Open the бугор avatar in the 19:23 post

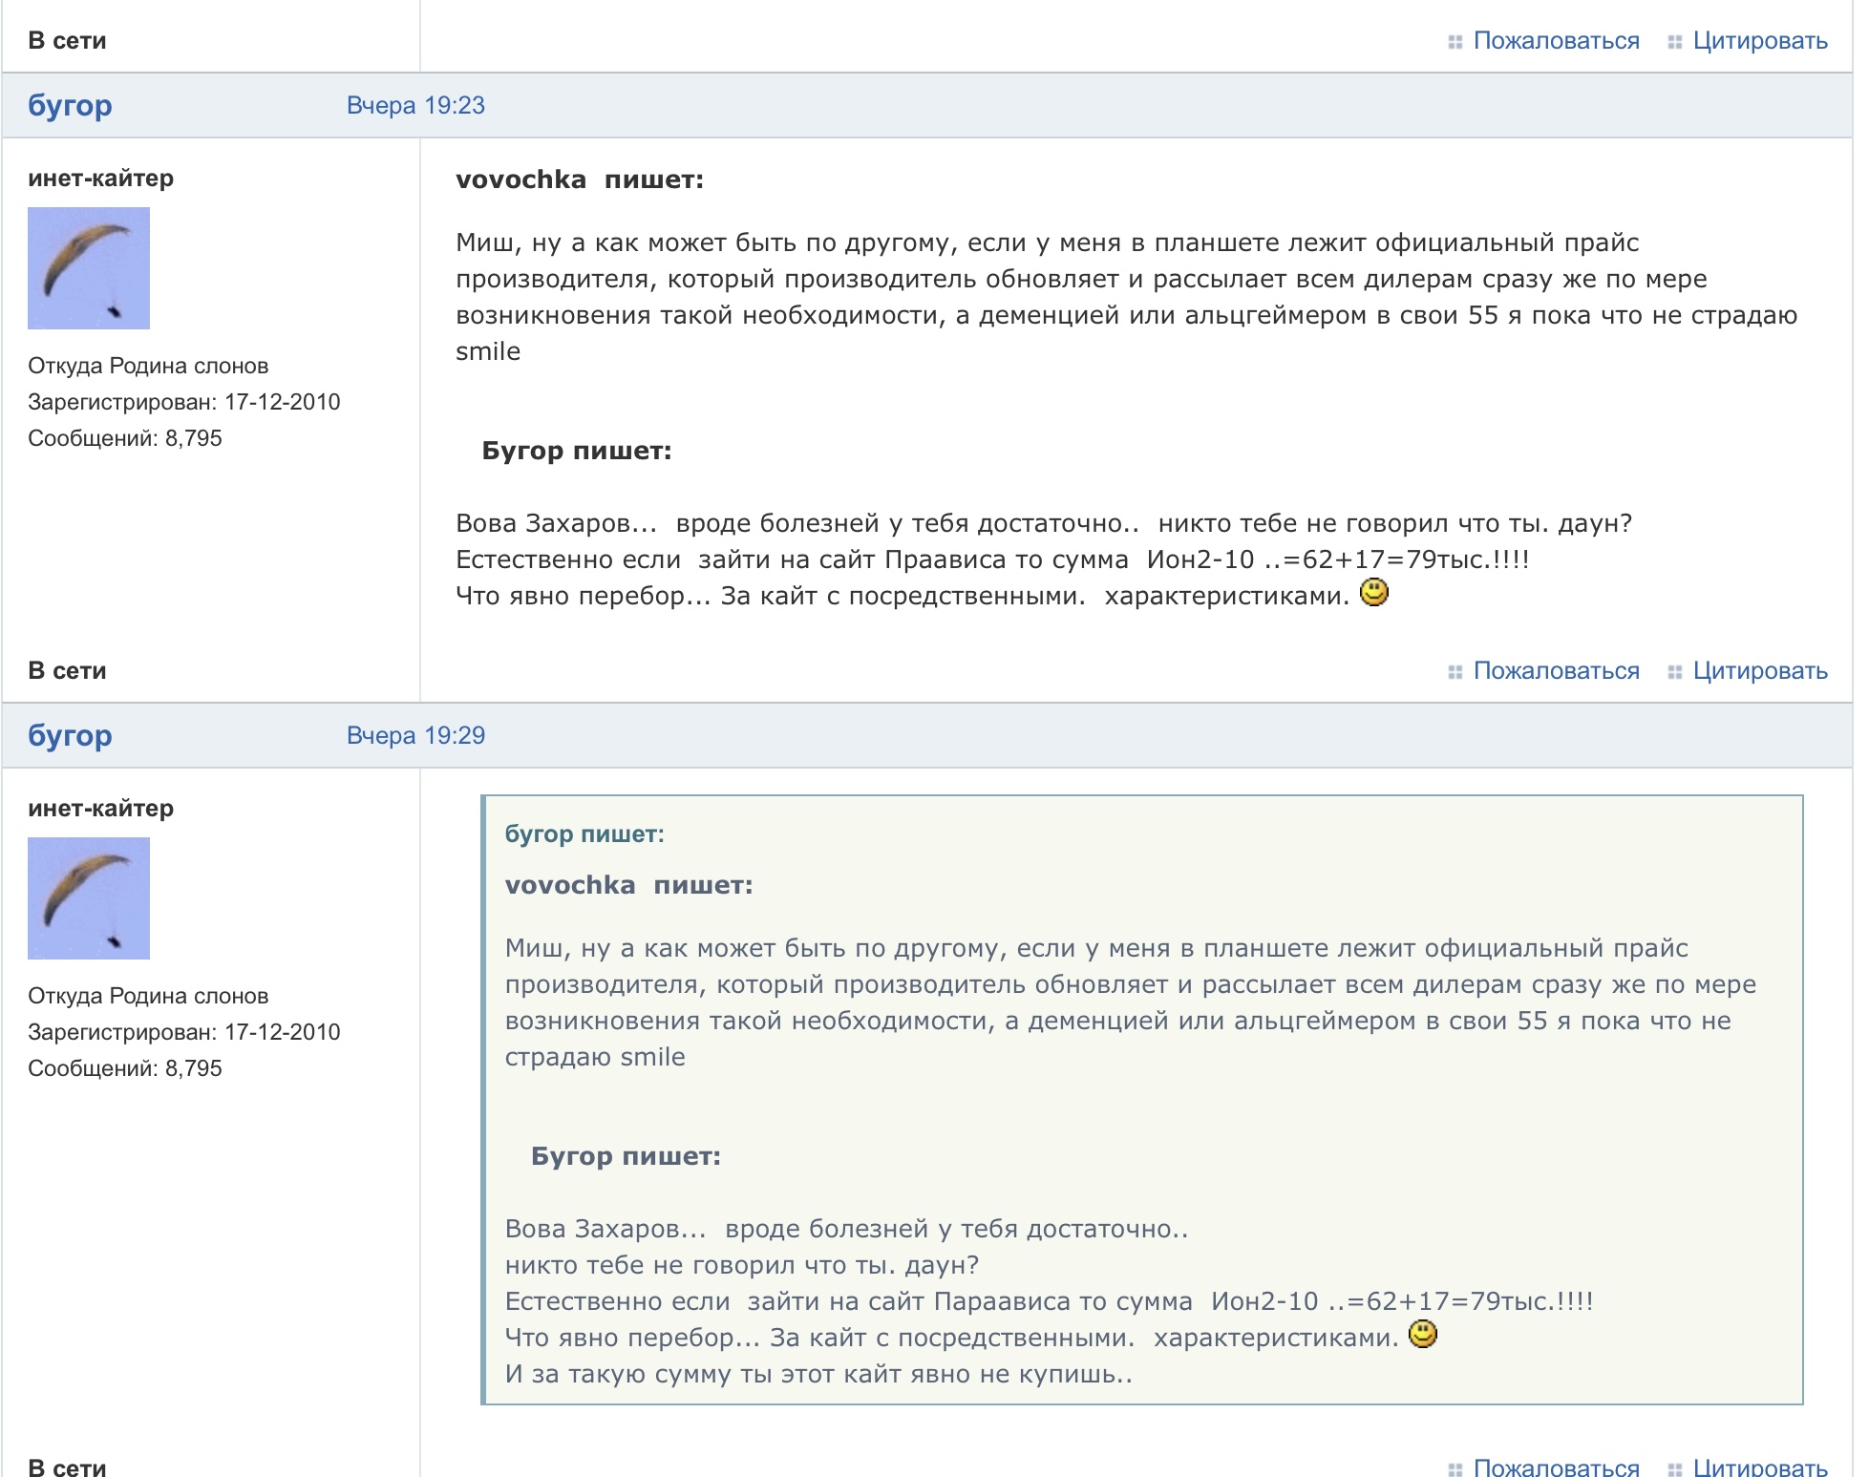[x=89, y=268]
